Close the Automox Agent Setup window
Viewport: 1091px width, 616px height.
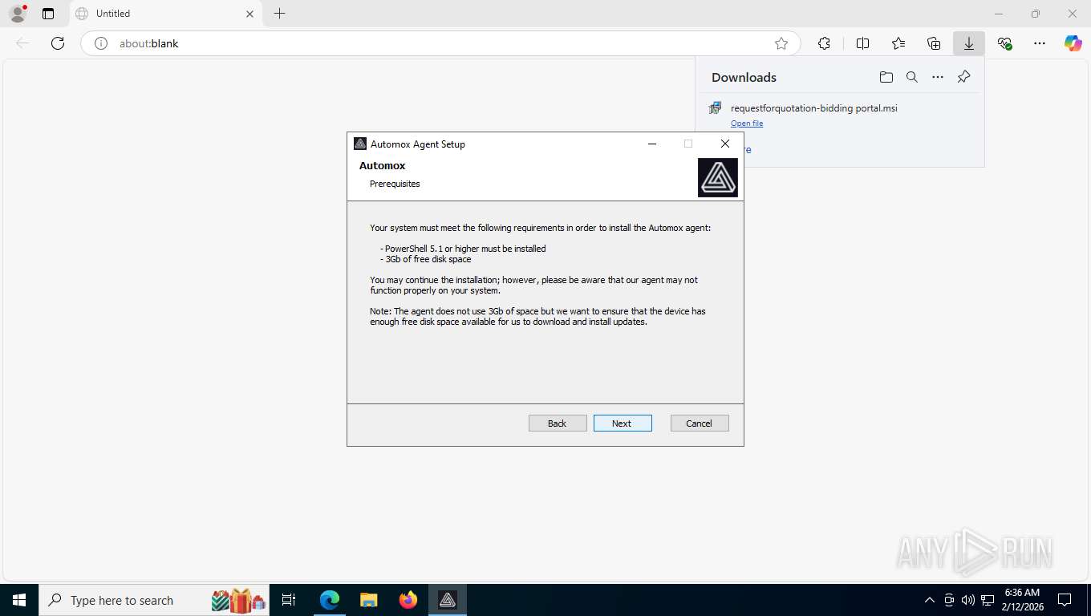tap(725, 144)
